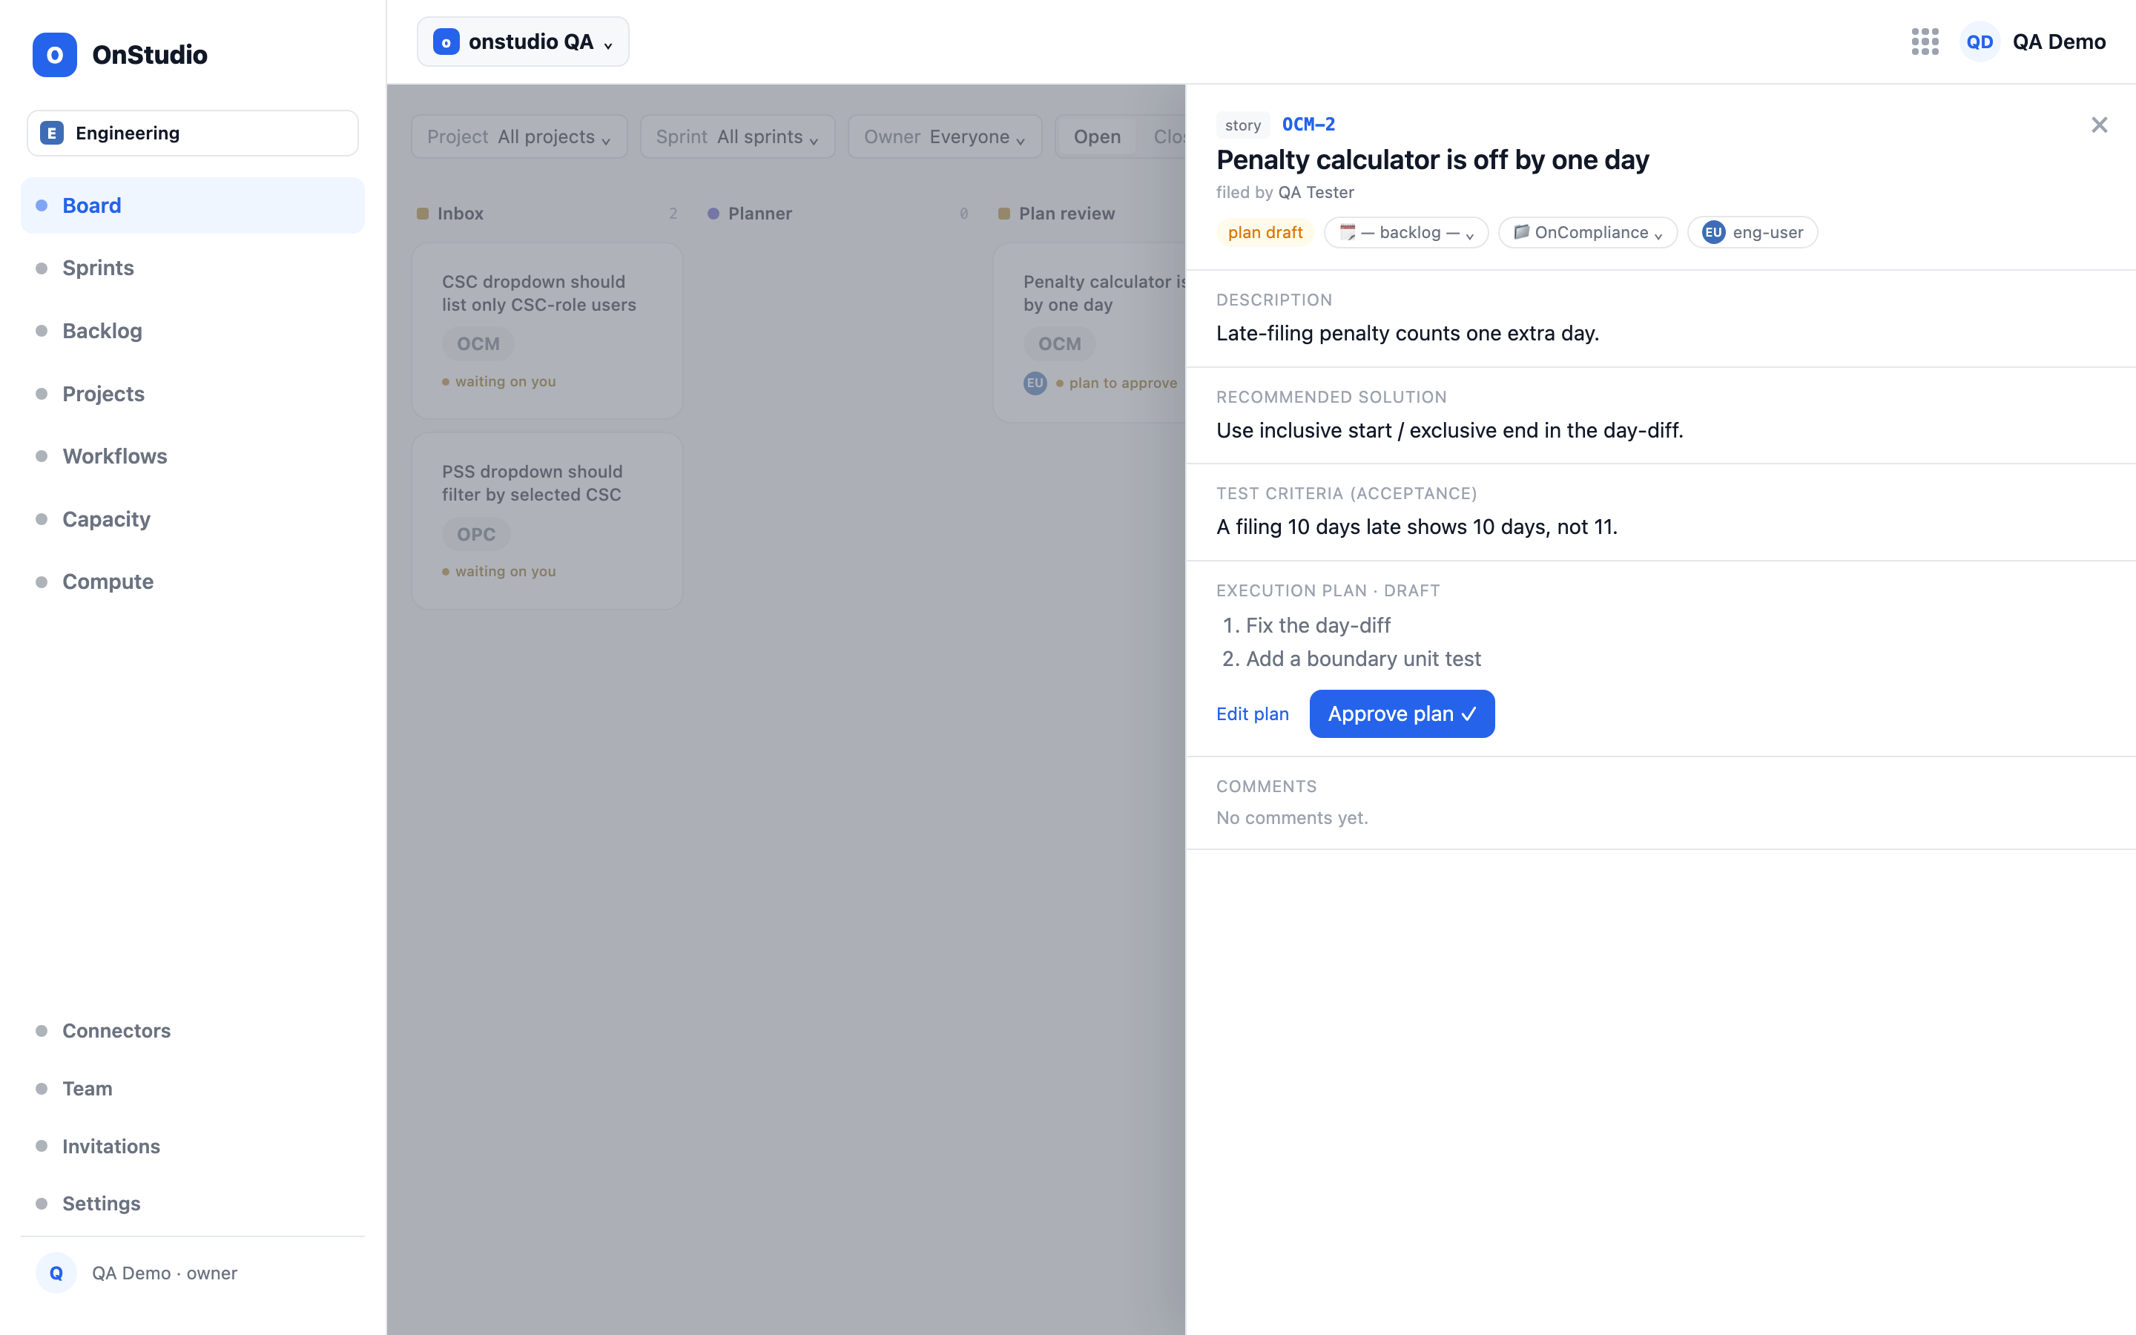This screenshot has width=2136, height=1335.
Task: Click the OnStudio logo icon
Action: click(x=55, y=55)
